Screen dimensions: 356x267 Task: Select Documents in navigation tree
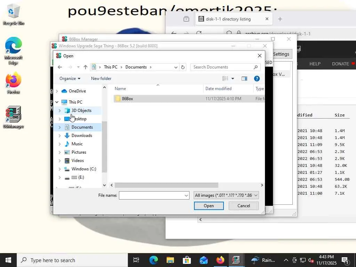click(82, 127)
